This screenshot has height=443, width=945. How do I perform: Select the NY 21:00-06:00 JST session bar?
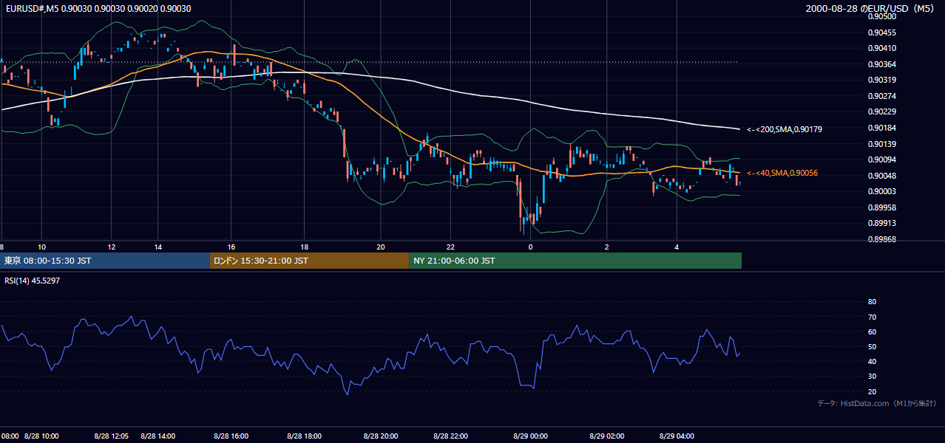[575, 261]
